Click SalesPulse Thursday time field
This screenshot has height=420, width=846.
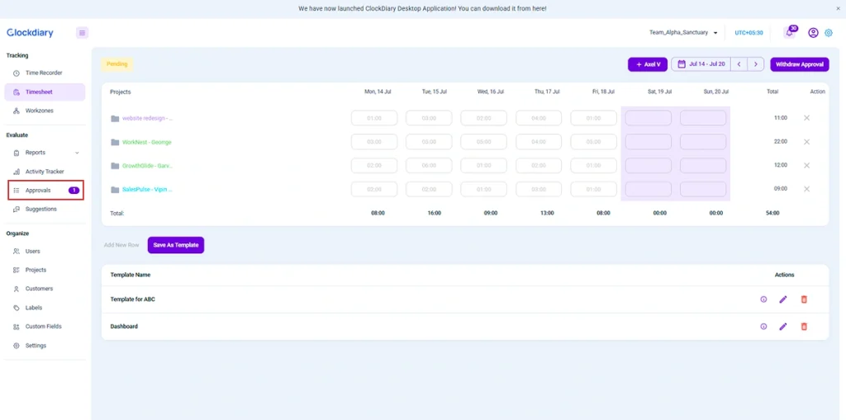point(539,189)
